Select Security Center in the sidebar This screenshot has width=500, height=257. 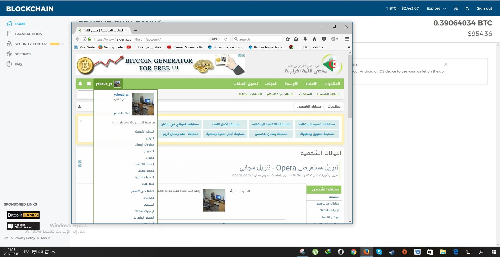30,44
